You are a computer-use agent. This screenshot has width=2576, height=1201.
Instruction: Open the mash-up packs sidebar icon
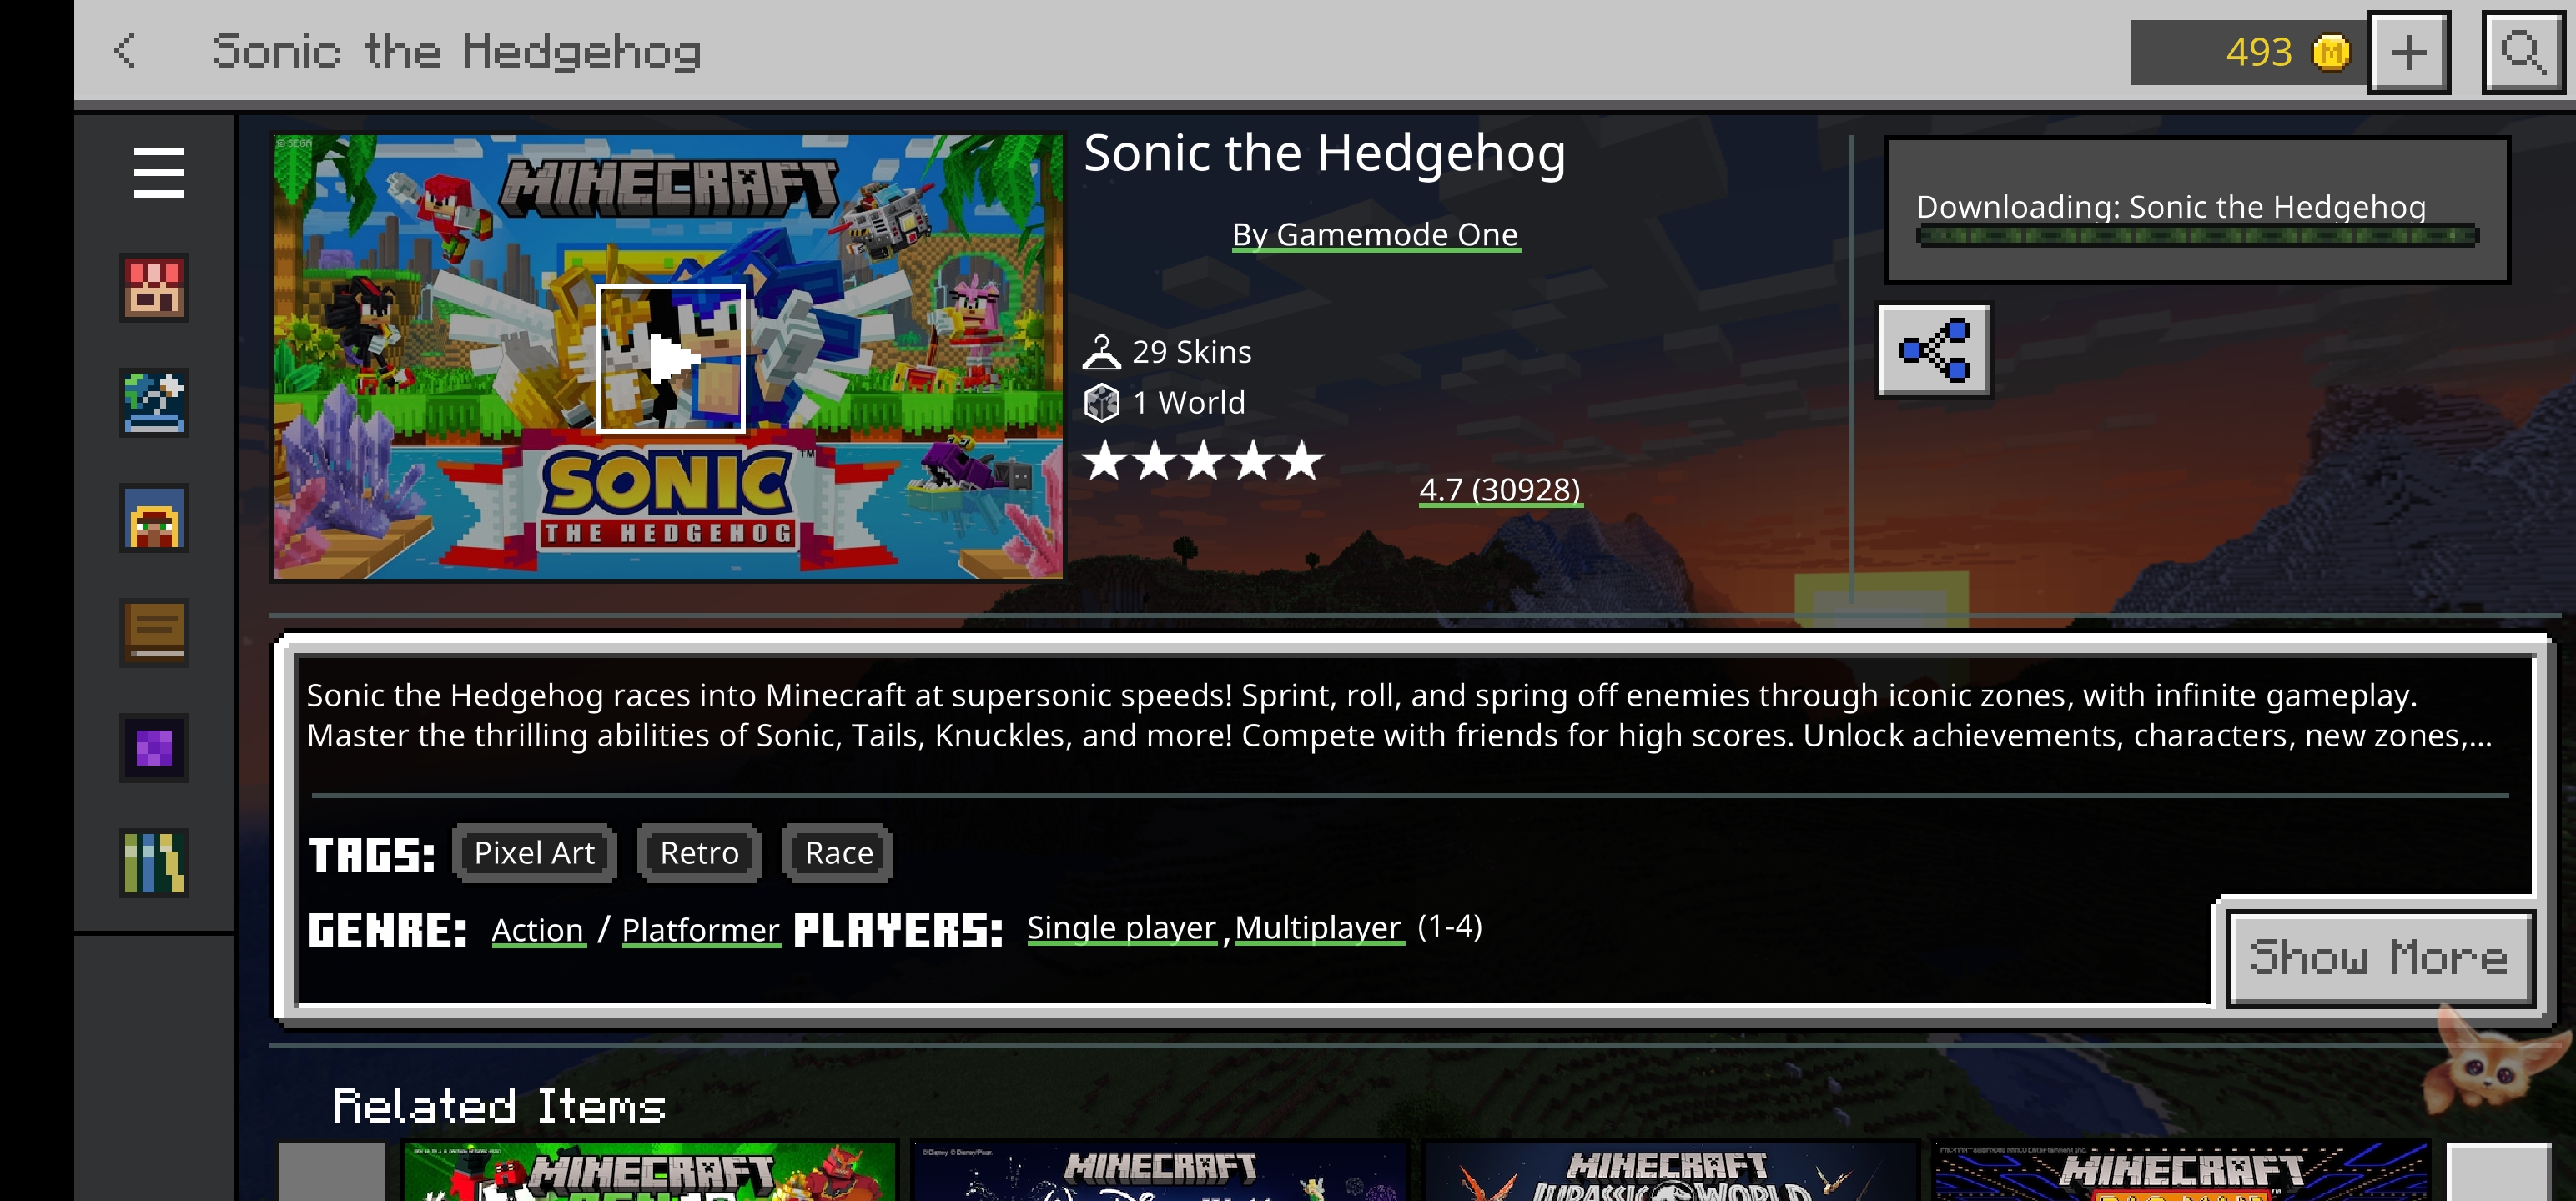(154, 288)
